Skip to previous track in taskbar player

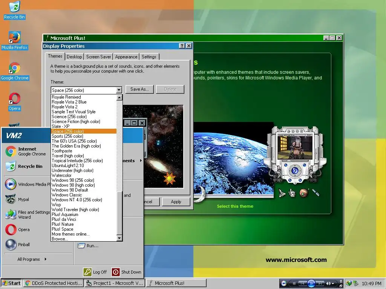coord(302,284)
